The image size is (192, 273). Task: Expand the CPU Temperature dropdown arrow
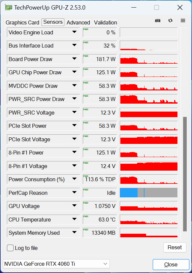click(x=74, y=219)
